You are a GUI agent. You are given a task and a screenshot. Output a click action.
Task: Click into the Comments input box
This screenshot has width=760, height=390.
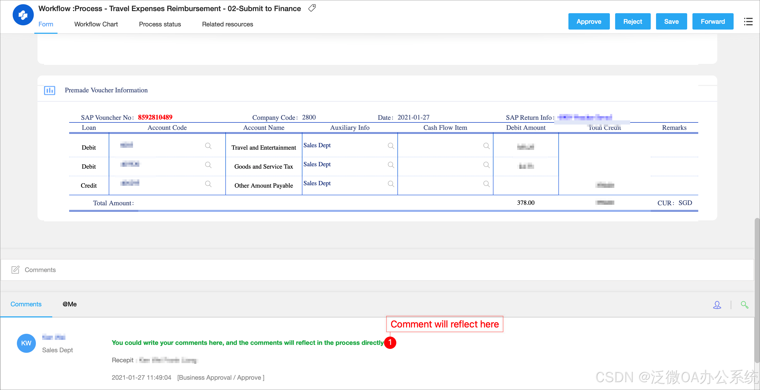[378, 270]
